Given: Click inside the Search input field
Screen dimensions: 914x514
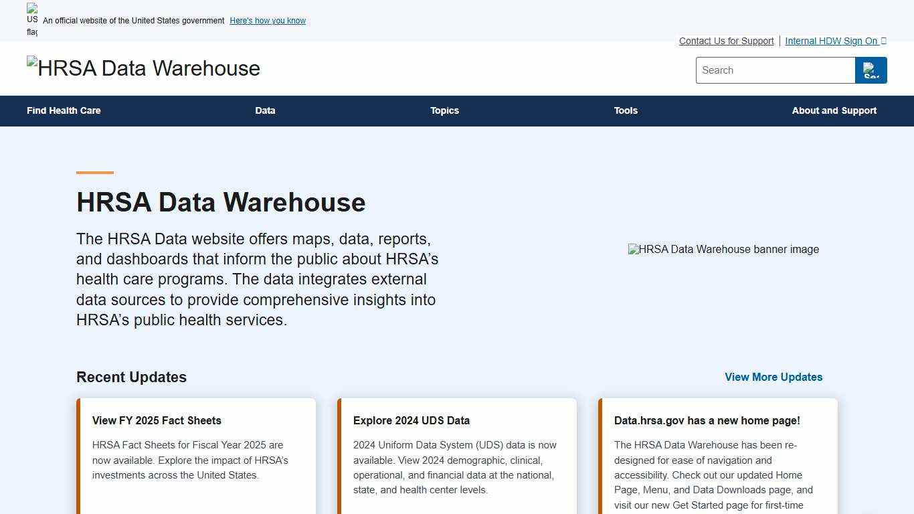Looking at the screenshot, I should (x=775, y=70).
